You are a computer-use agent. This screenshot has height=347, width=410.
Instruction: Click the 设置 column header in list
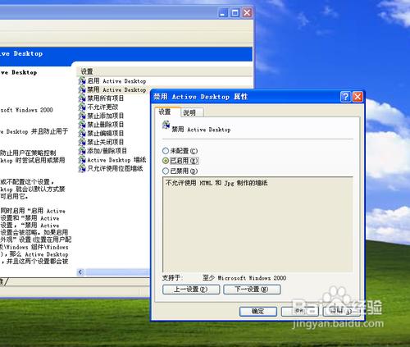[x=164, y=71]
